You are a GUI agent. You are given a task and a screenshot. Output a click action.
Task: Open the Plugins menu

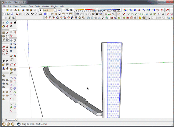point(54,6)
